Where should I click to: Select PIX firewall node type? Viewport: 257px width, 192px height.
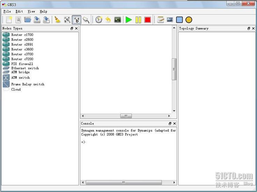pos(22,64)
